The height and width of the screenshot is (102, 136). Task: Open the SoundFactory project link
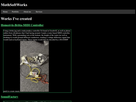10,97
